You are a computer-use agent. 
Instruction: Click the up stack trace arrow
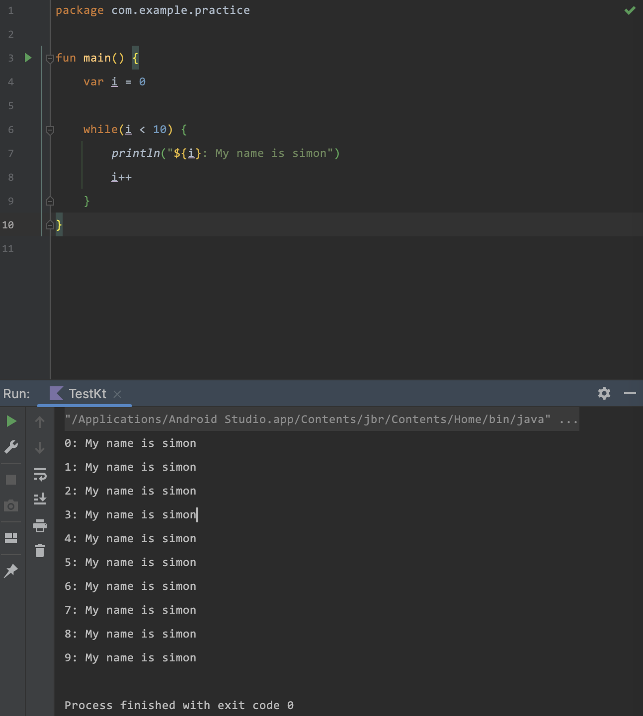pos(40,422)
